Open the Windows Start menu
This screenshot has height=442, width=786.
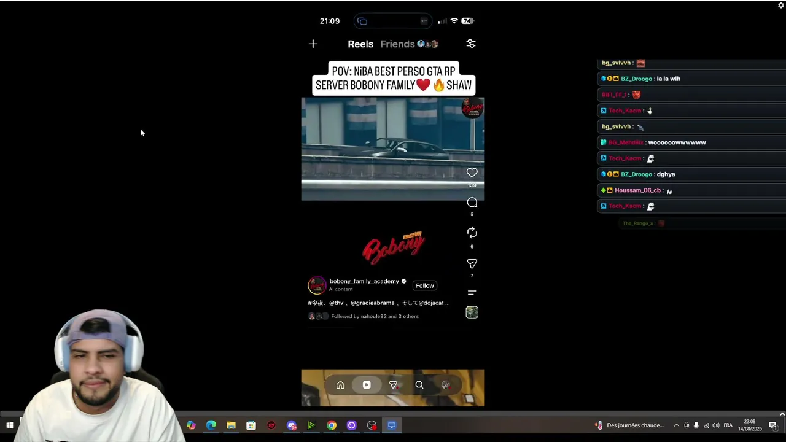pyautogui.click(x=10, y=425)
